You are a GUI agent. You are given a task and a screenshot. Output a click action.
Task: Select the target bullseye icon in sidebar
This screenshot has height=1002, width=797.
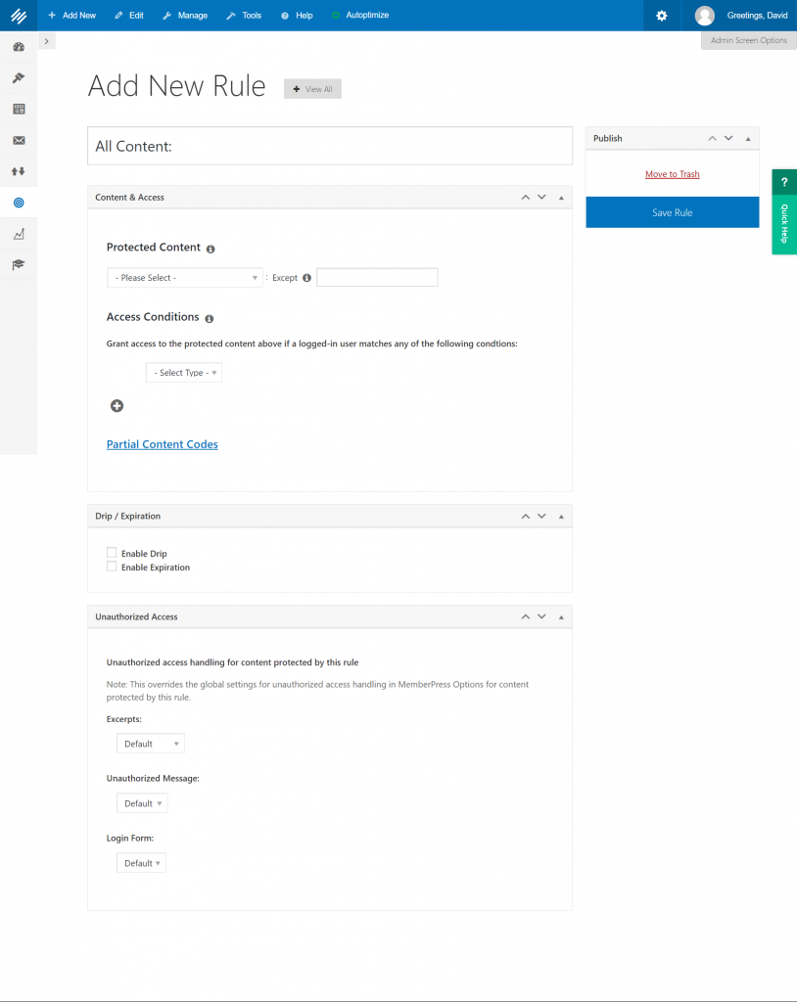[19, 203]
